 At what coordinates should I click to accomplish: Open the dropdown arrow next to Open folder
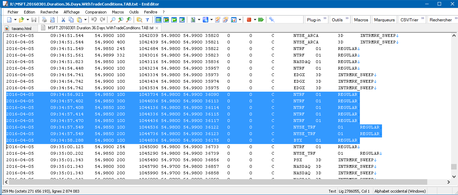[x=27, y=20]
